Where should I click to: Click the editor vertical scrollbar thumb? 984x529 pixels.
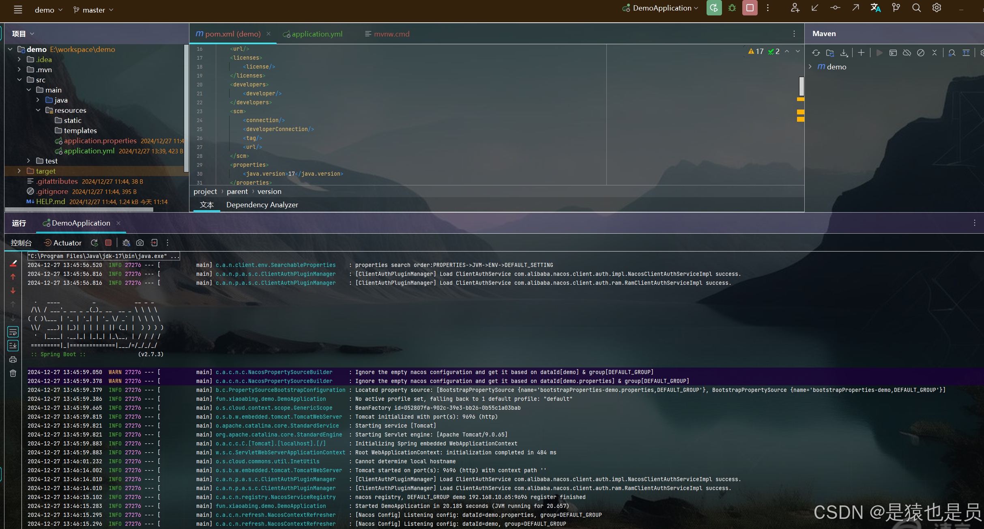pos(801,86)
